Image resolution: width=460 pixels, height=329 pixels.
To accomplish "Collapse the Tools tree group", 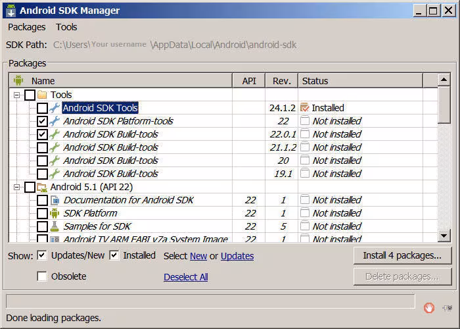I will coord(17,95).
